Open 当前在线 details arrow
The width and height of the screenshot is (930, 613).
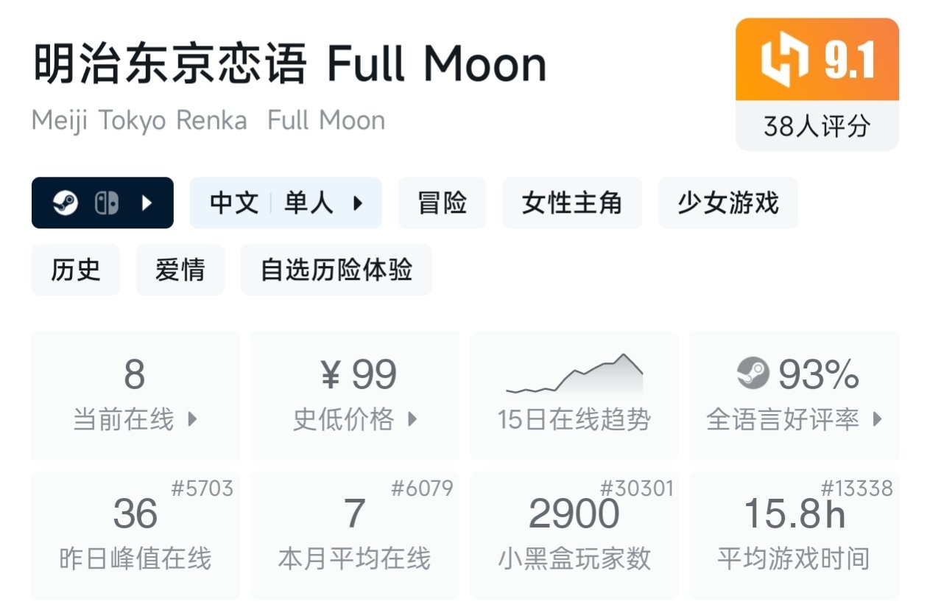point(192,420)
